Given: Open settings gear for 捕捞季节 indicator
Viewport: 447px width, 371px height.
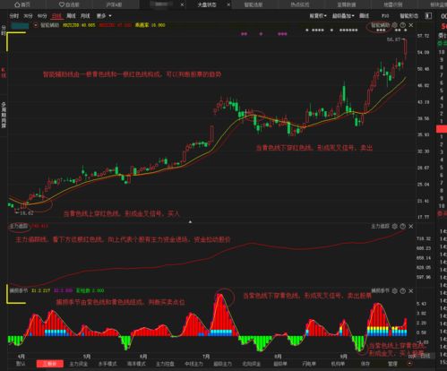Looking at the screenshot, I should coord(394,290).
